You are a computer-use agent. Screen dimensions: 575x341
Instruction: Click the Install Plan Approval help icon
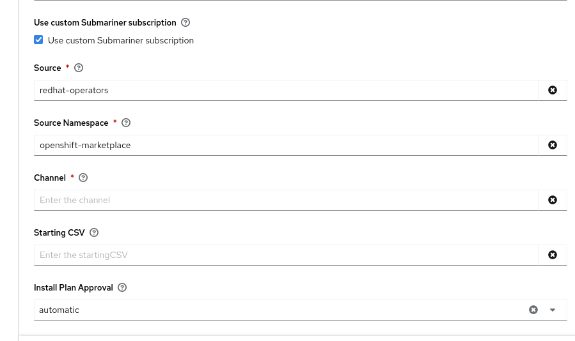tap(122, 287)
